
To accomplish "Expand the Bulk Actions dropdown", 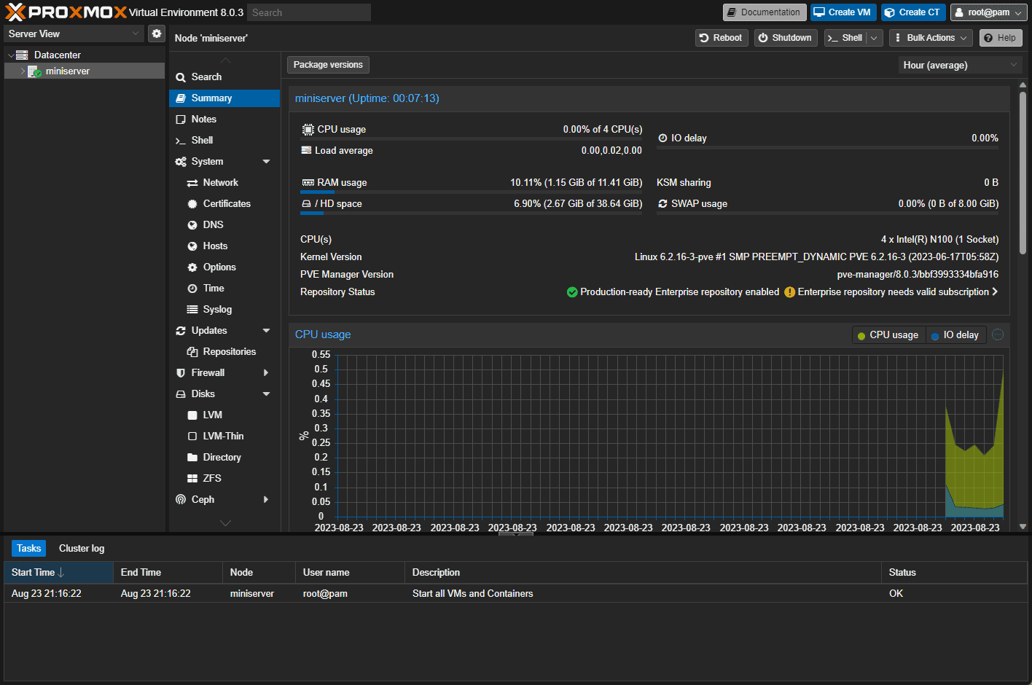I will pos(931,38).
